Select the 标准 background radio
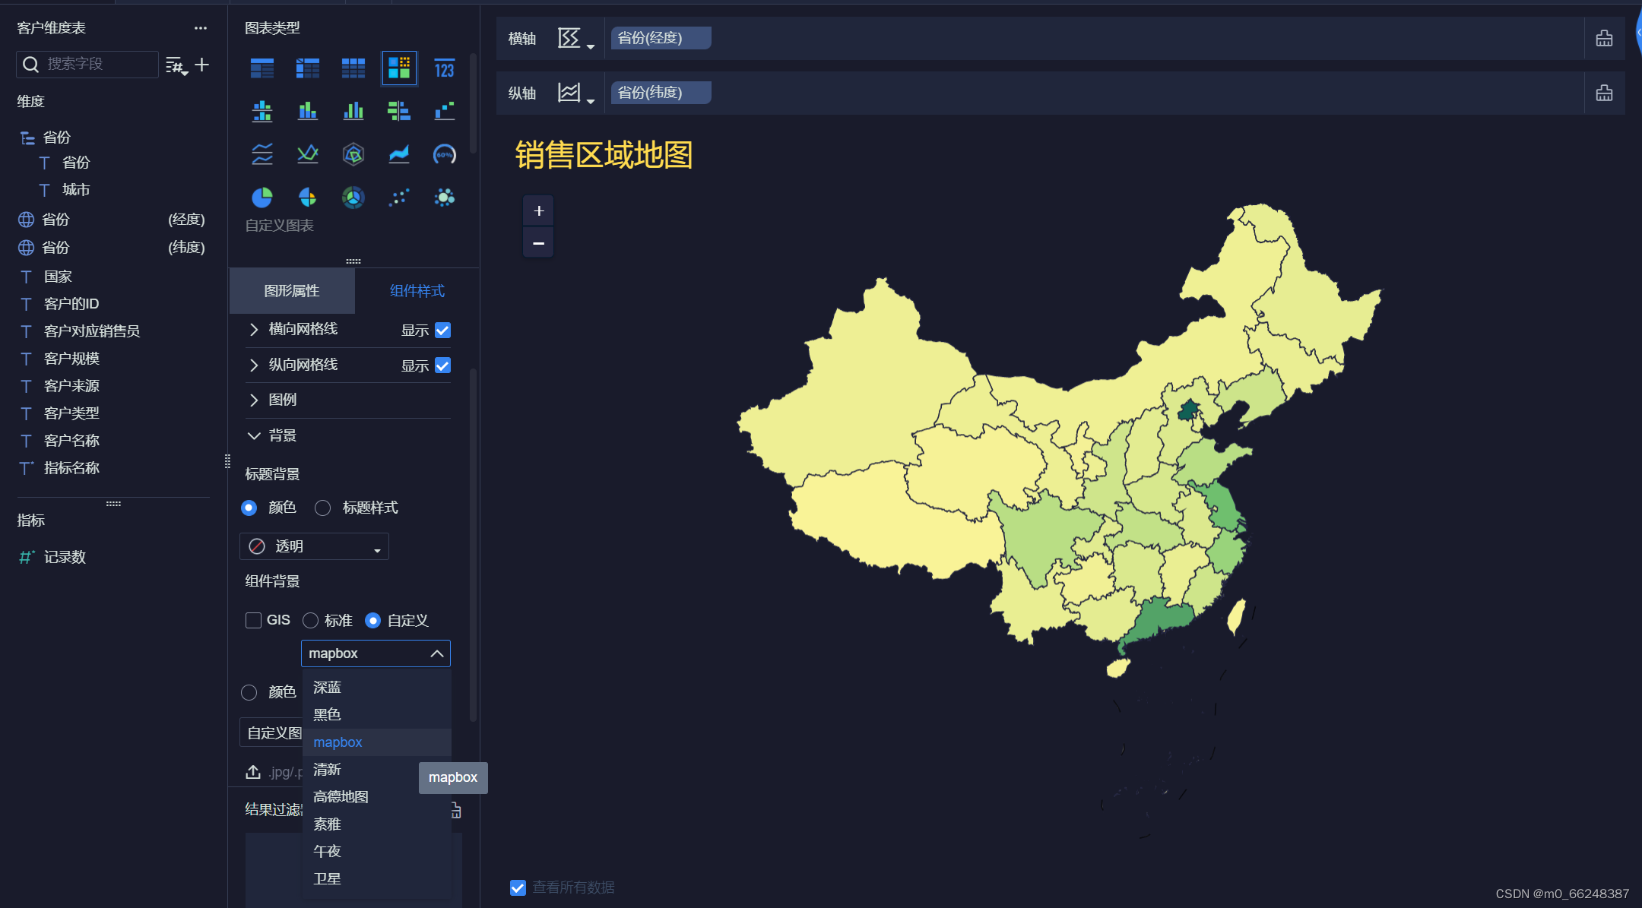The height and width of the screenshot is (908, 1642). [310, 621]
